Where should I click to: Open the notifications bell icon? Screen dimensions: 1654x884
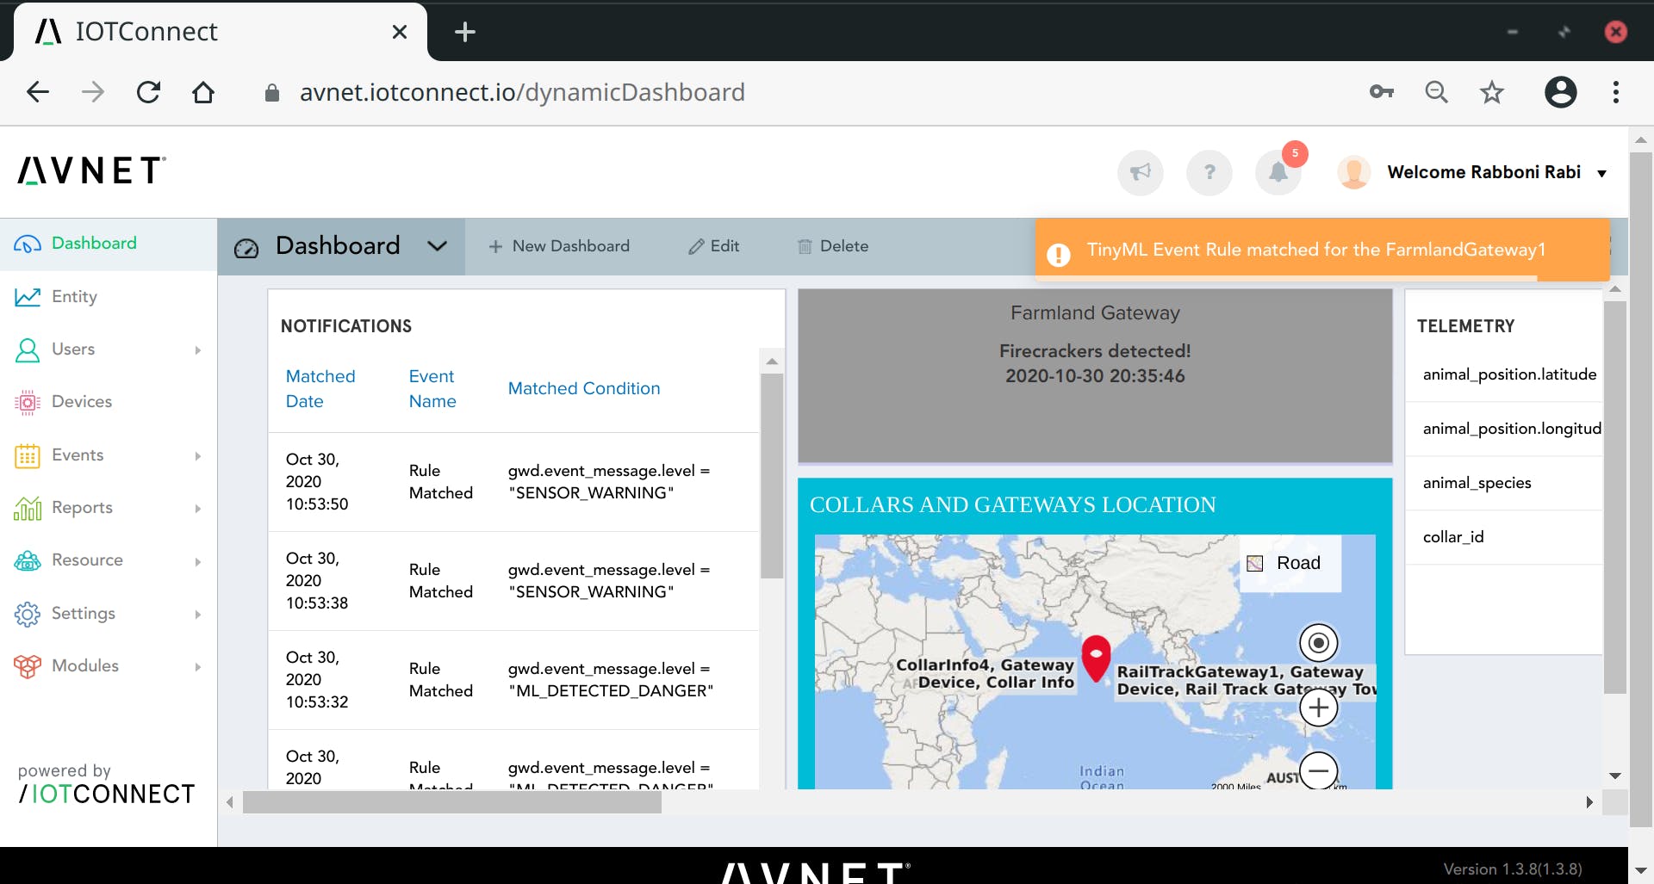(1278, 172)
